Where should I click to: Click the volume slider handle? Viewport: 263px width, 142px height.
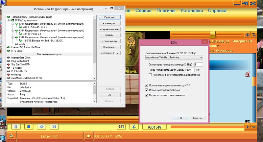[x=213, y=35]
